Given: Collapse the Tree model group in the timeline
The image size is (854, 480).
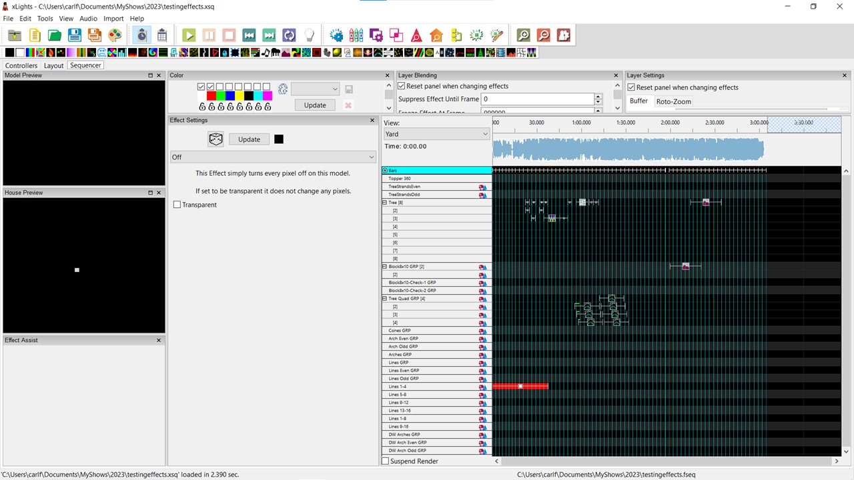Looking at the screenshot, I should pyautogui.click(x=385, y=202).
